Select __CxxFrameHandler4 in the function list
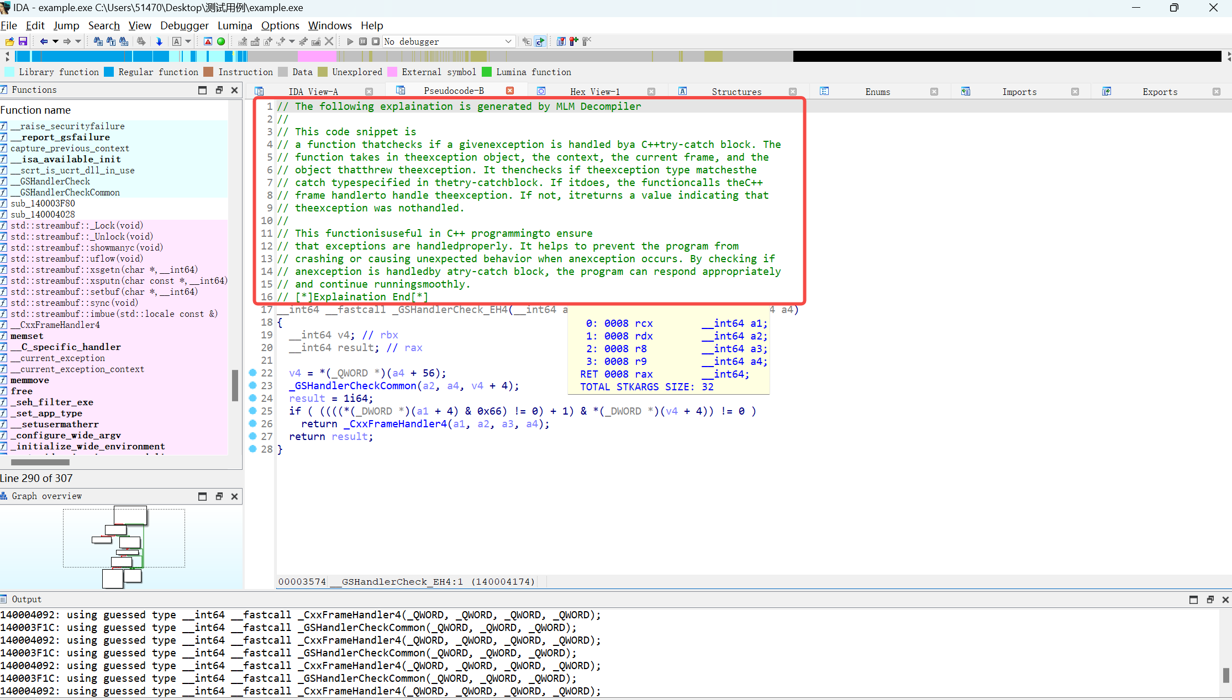 [55, 325]
